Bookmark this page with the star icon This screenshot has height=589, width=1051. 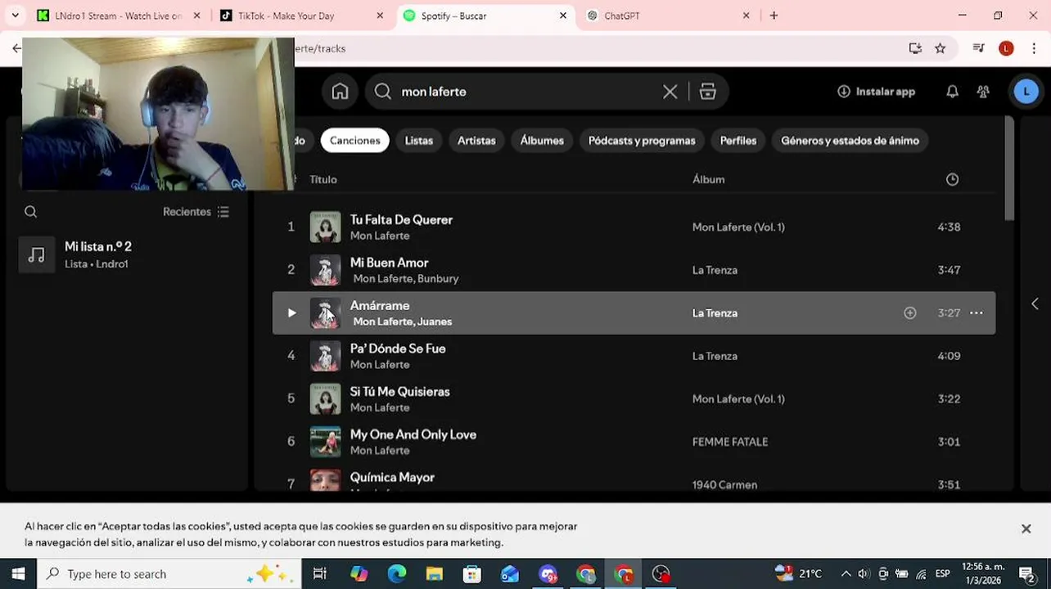(940, 48)
